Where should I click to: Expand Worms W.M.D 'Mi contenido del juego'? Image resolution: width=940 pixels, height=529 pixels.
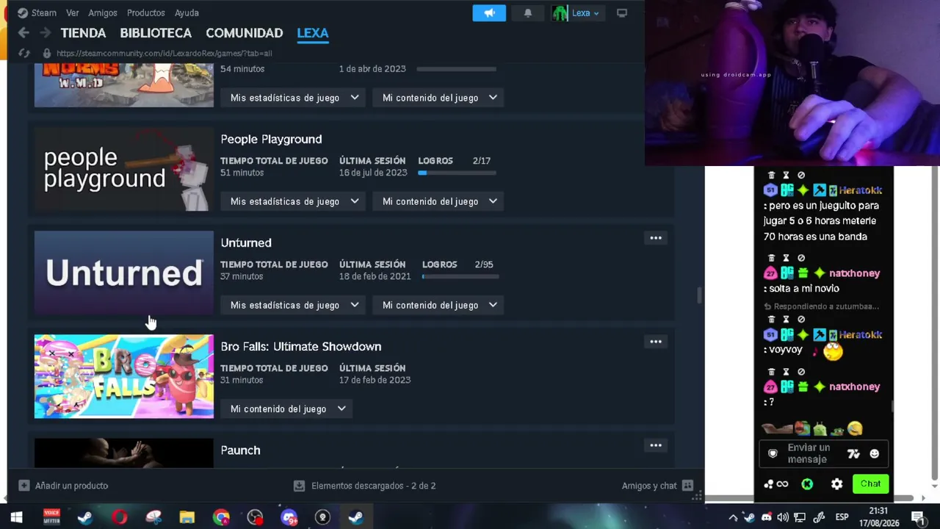coord(439,98)
